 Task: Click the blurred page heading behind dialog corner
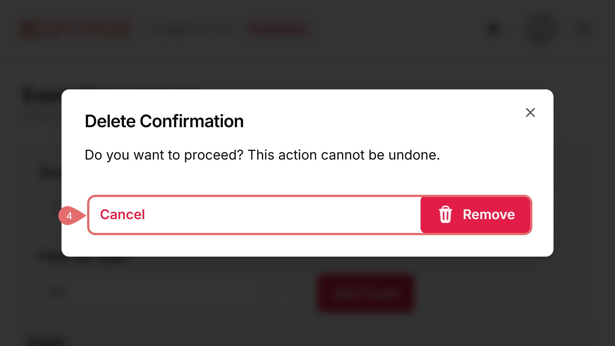click(x=42, y=96)
